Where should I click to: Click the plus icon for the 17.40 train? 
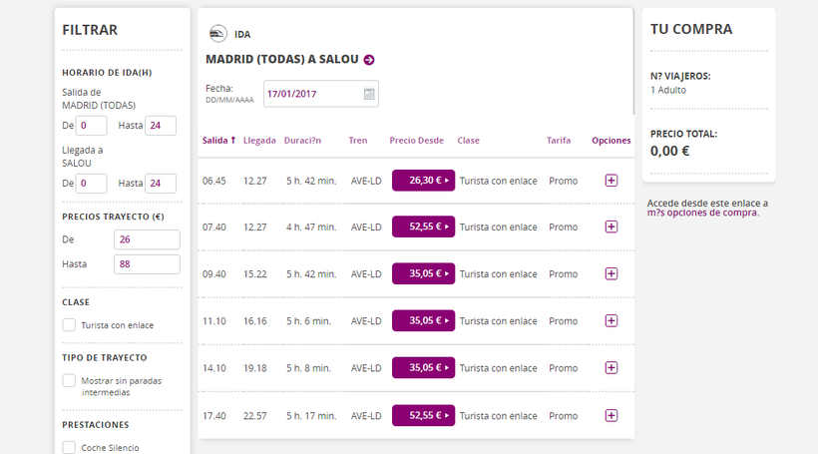tap(612, 415)
